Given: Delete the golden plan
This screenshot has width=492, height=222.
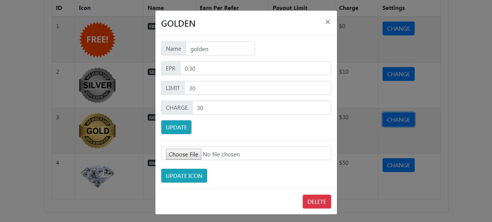Looking at the screenshot, I should (317, 202).
